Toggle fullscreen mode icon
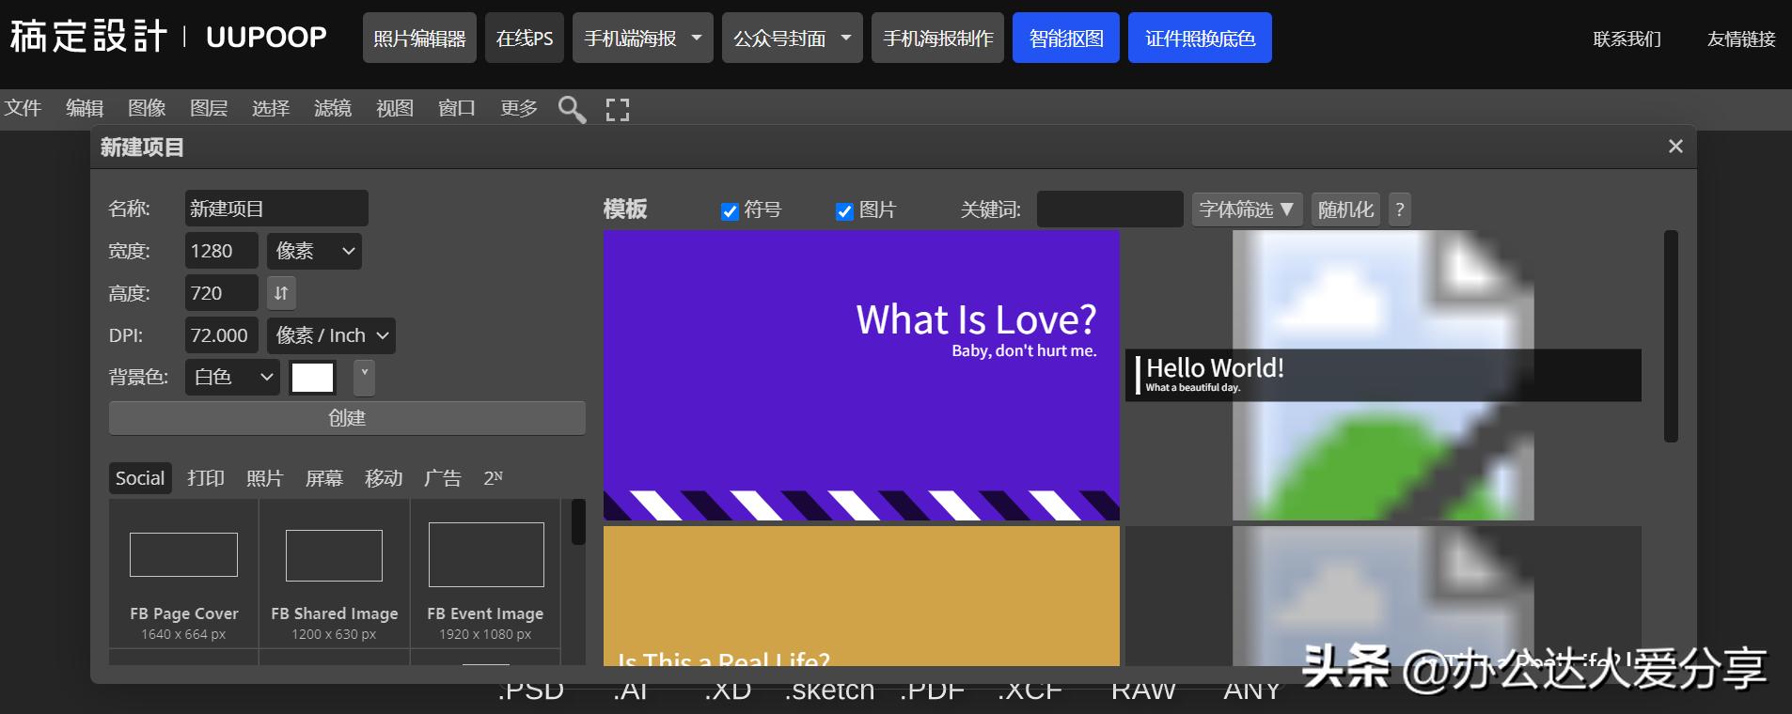The image size is (1792, 714). (617, 109)
